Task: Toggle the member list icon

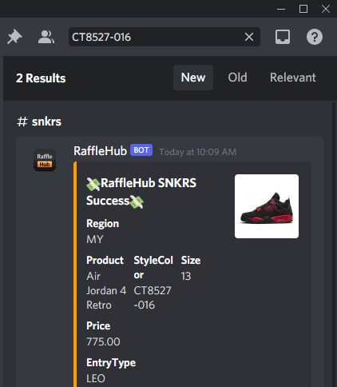Action: (x=46, y=37)
